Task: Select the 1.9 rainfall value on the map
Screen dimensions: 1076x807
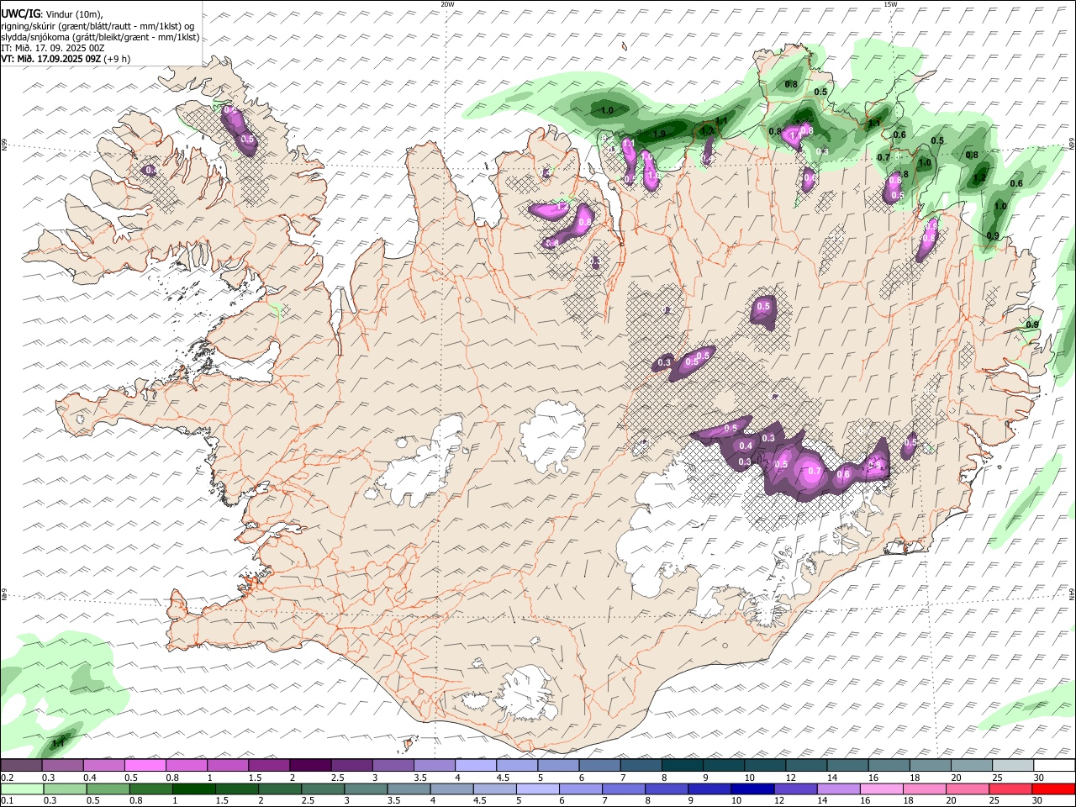Action: (x=659, y=134)
